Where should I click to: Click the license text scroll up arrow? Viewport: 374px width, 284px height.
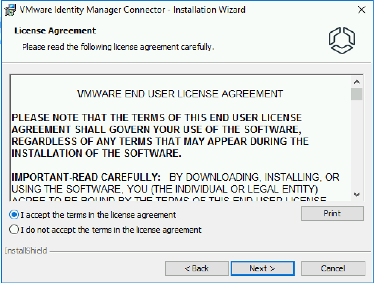(x=357, y=82)
